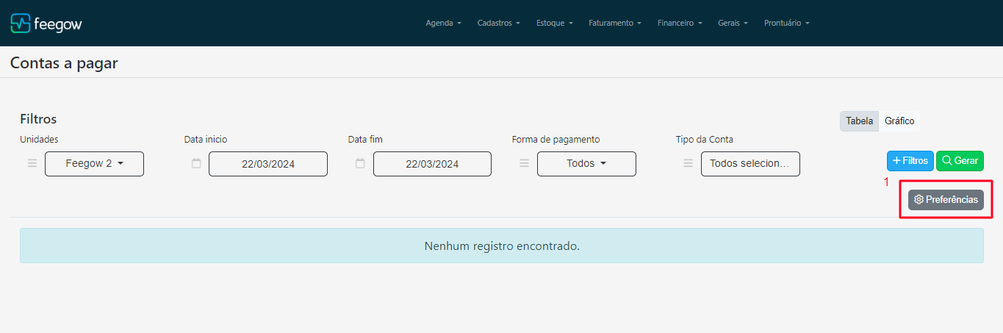The height and width of the screenshot is (333, 1003).
Task: Click the calendar icon beside Data inicio
Action: pos(196,163)
